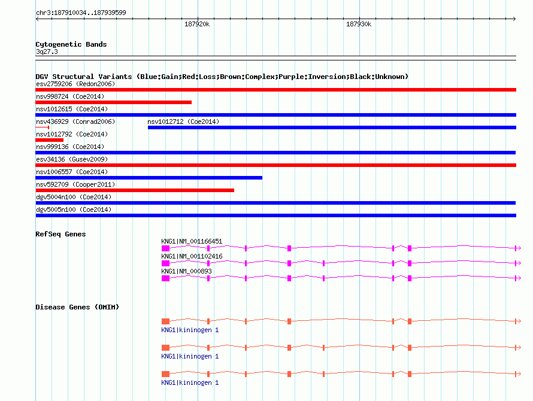Click the nsv1012615 (Coe2014) label
Image resolution: width=533 pixels, height=401 pixels.
click(72, 109)
